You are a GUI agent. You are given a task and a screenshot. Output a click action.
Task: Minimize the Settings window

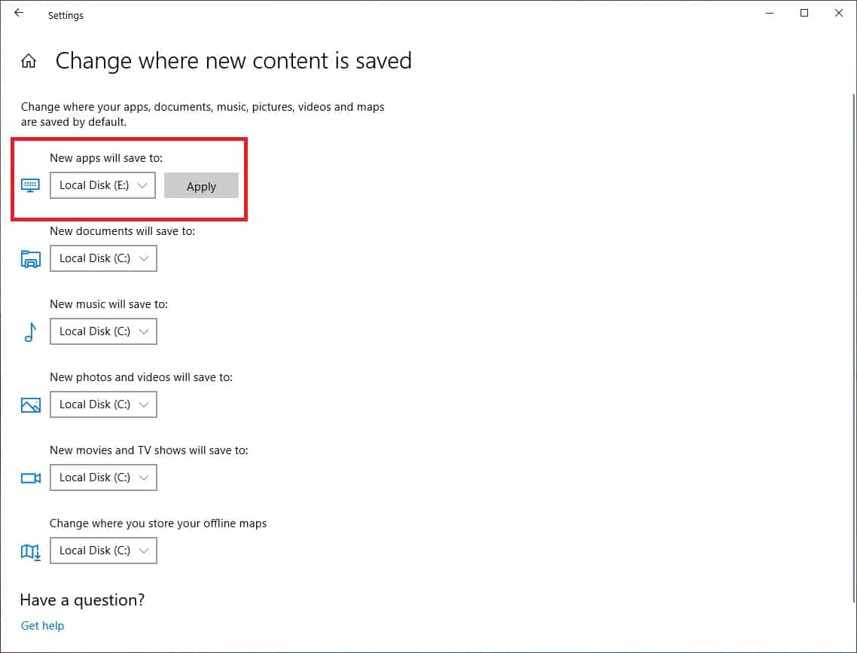click(x=769, y=13)
